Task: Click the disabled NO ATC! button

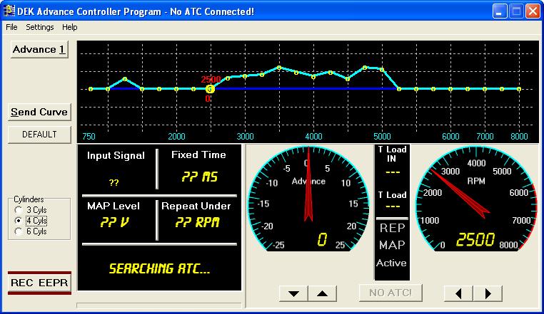Action: pos(391,293)
